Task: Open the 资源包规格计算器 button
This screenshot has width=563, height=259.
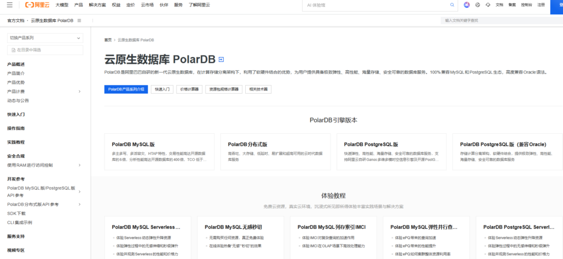Action: [224, 89]
